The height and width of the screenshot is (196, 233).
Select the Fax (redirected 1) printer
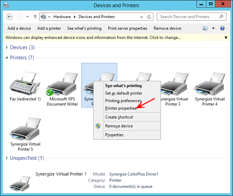click(25, 86)
